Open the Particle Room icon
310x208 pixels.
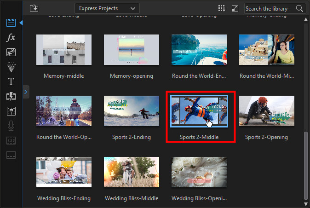[11, 67]
